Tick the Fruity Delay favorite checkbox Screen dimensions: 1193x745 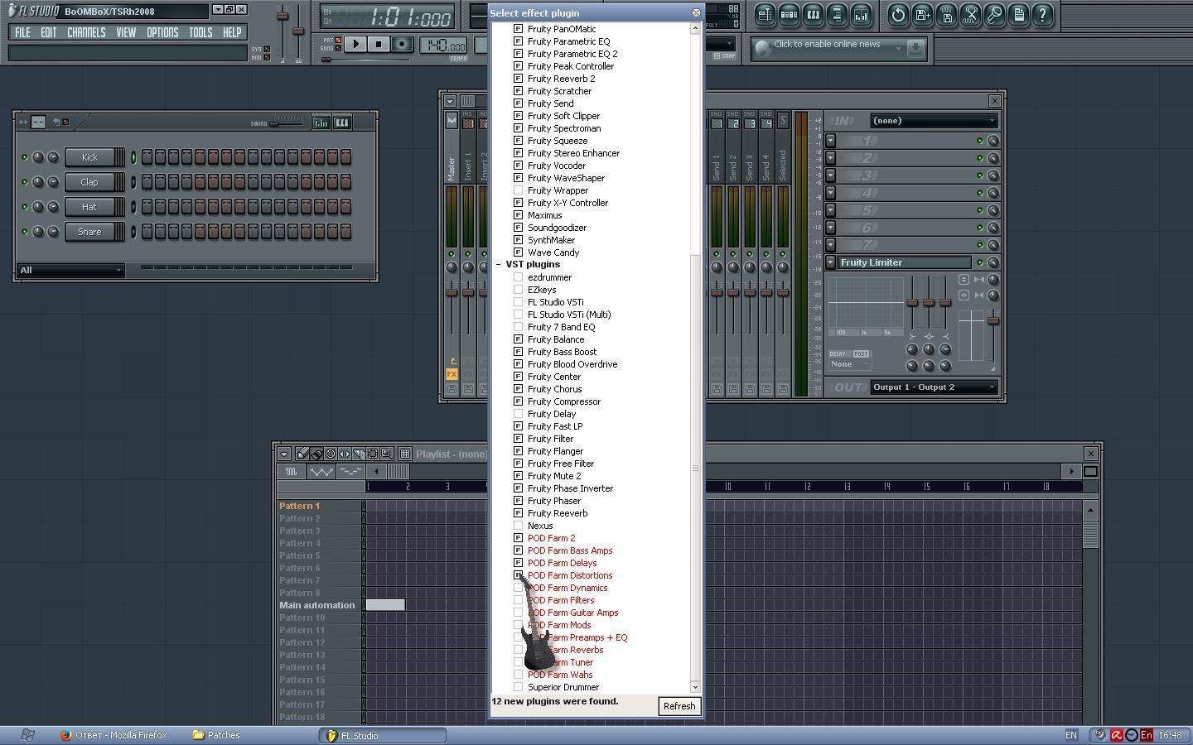pyautogui.click(x=519, y=414)
